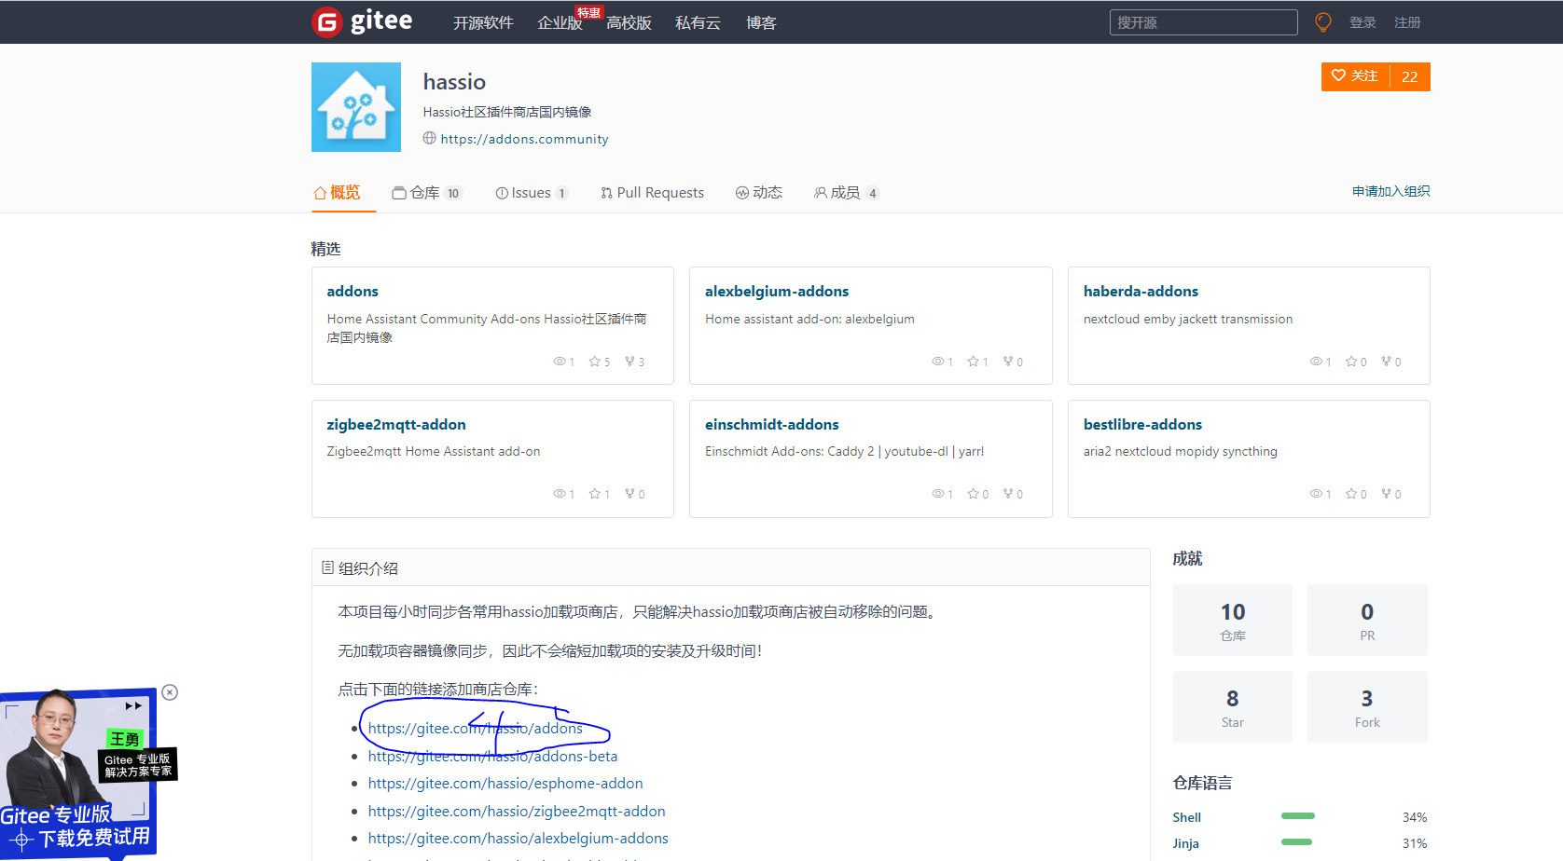Click the fork icon on haberda-addons card
Viewport: 1563px width, 861px height.
point(1386,362)
